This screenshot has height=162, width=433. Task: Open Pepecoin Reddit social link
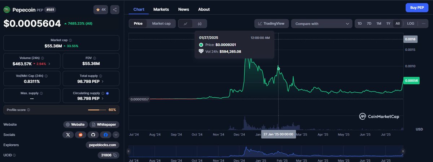tap(80, 135)
